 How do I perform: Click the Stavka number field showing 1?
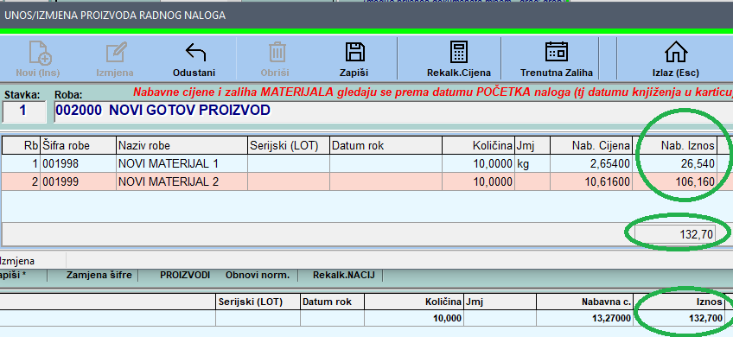pyautogui.click(x=24, y=111)
